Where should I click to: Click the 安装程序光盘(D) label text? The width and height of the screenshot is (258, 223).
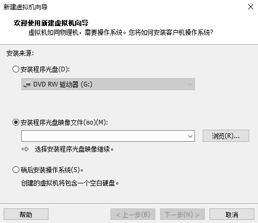pos(45,69)
